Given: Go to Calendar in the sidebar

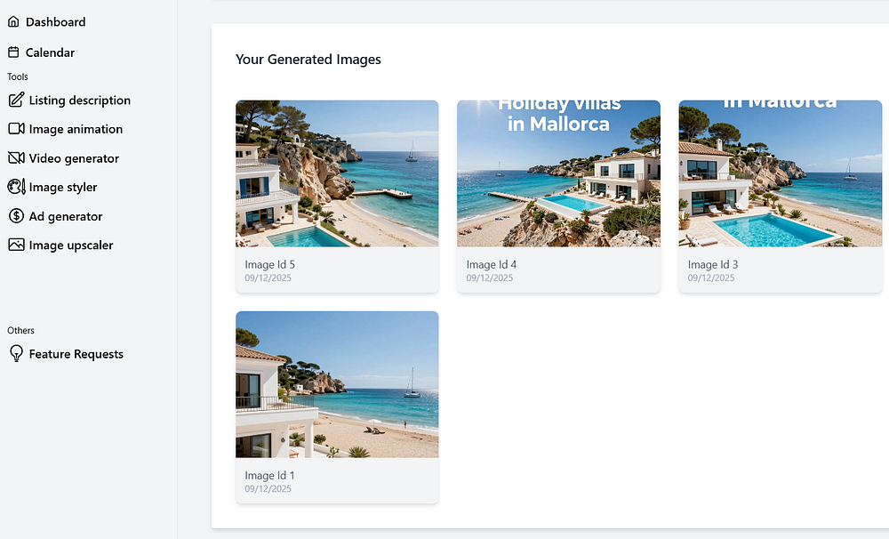Looking at the screenshot, I should click(x=50, y=52).
